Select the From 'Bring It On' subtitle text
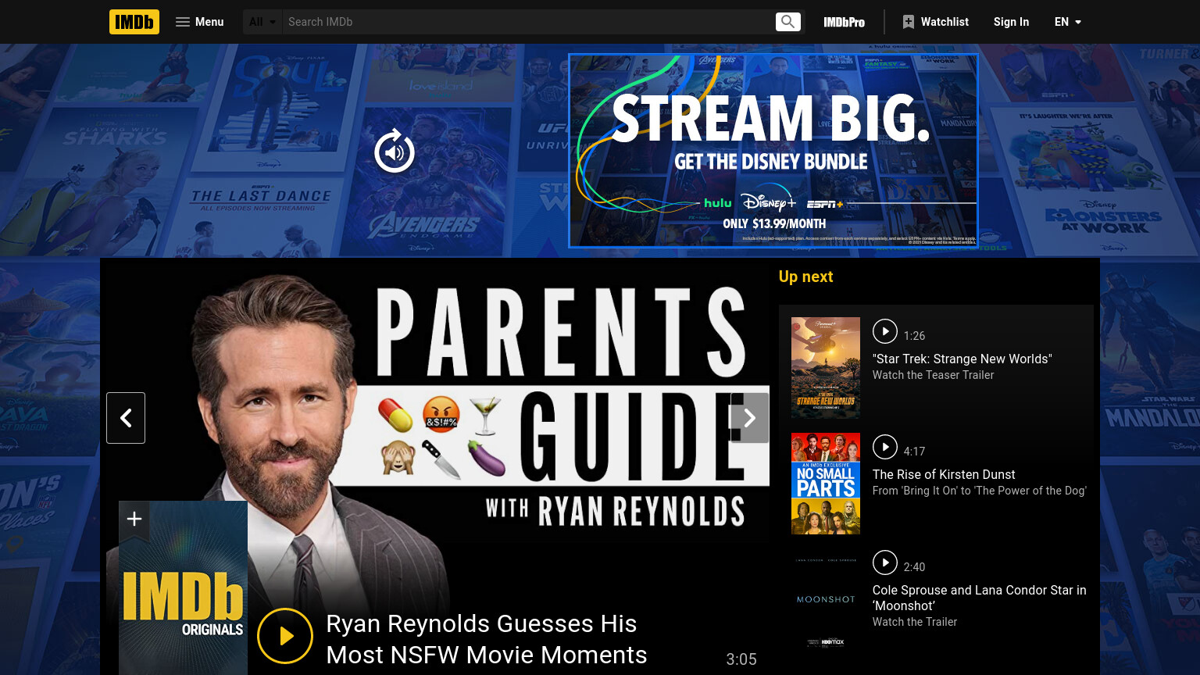This screenshot has height=675, width=1200. [x=979, y=491]
